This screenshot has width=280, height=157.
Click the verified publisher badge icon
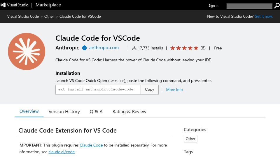point(84,48)
